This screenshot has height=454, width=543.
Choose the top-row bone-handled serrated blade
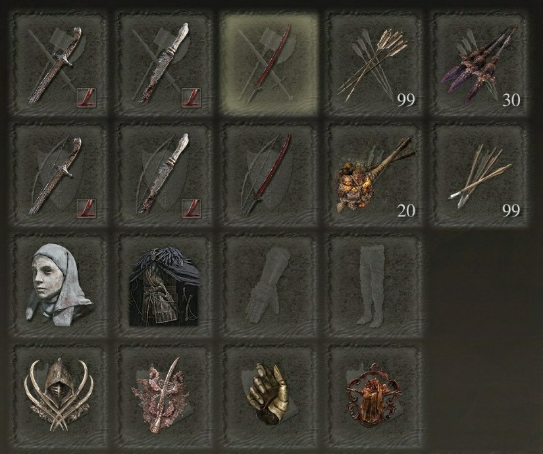(x=164, y=64)
